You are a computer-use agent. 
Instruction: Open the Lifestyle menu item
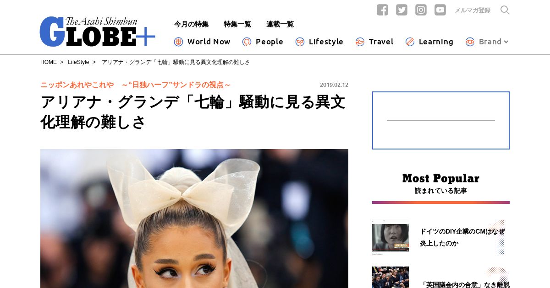(319, 42)
